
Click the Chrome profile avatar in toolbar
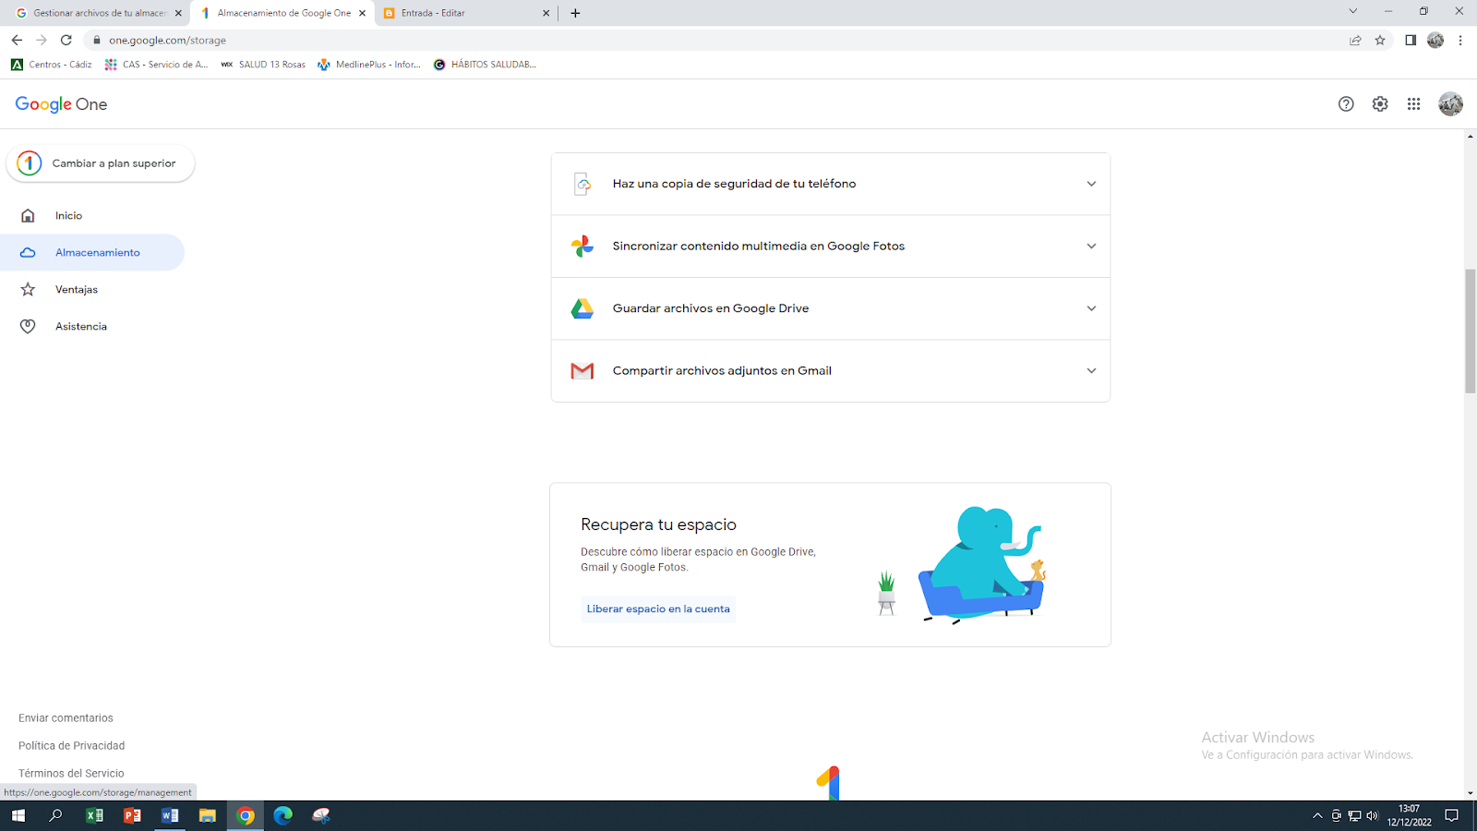(x=1435, y=40)
